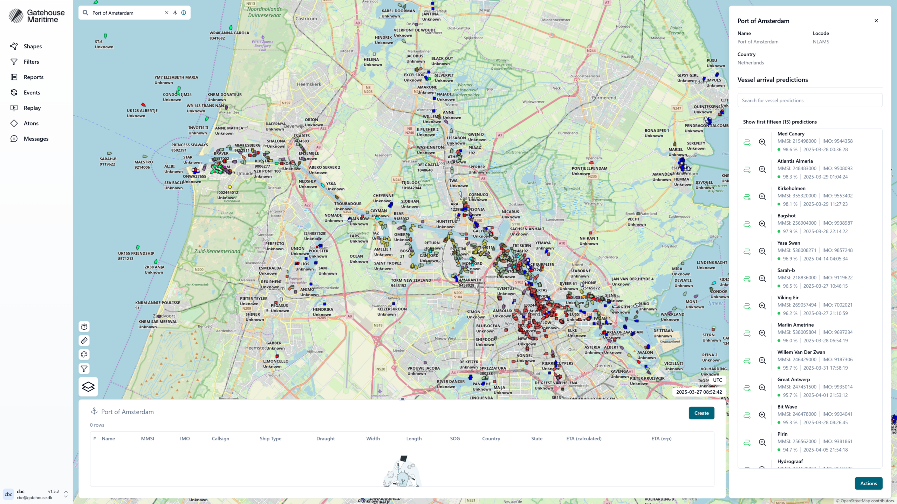Show route prediction for Atlantis Almeria
Viewport: 897px width, 504px height.
tap(747, 169)
